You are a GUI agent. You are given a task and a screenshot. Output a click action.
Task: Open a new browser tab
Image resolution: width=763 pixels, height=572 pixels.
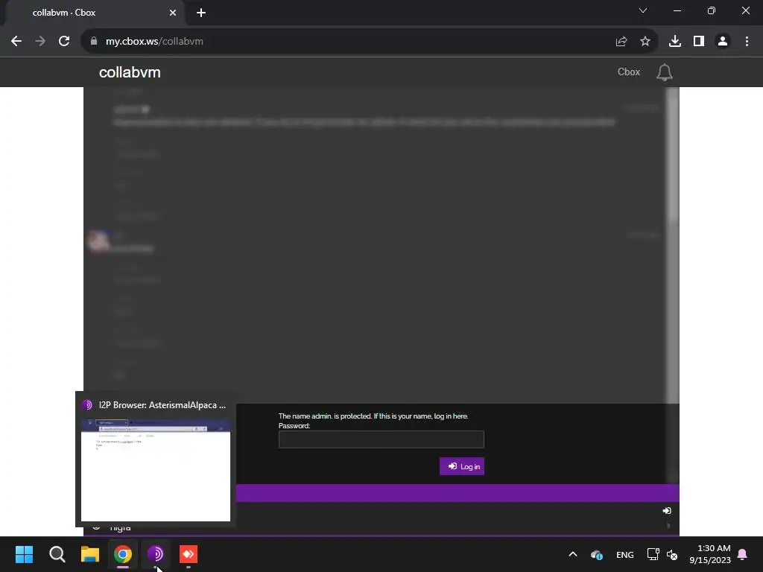point(201,13)
